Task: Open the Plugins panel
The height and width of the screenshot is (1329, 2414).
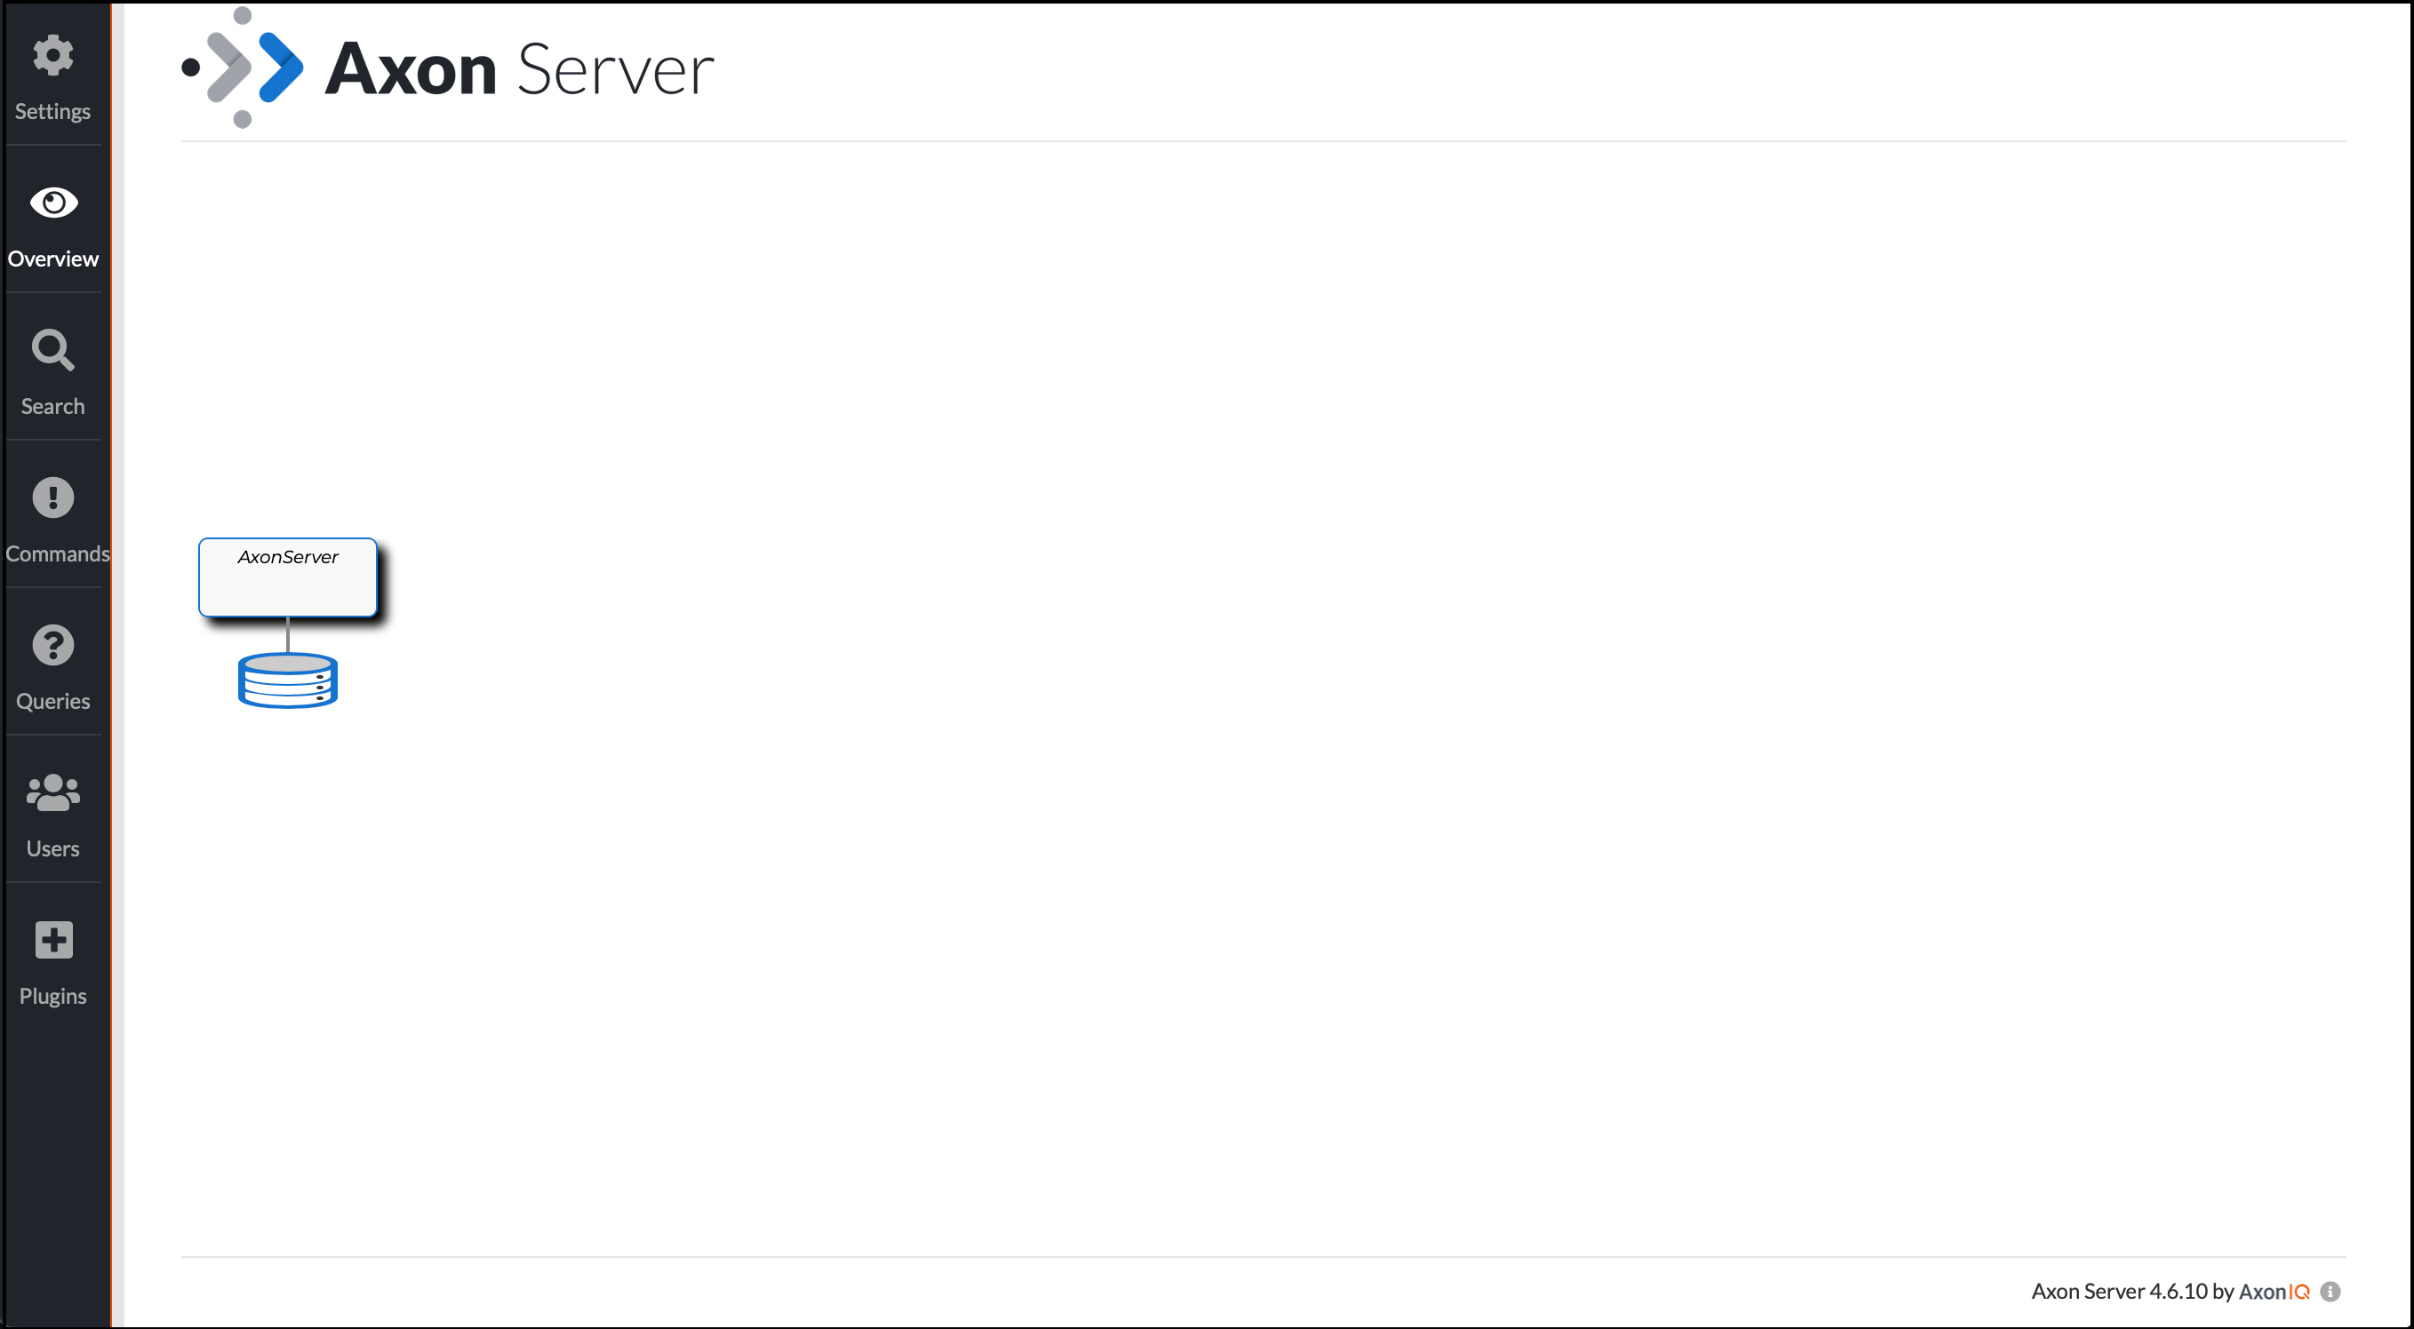Action: point(54,960)
